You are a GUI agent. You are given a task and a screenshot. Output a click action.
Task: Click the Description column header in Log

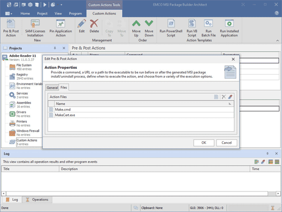pos(154,169)
